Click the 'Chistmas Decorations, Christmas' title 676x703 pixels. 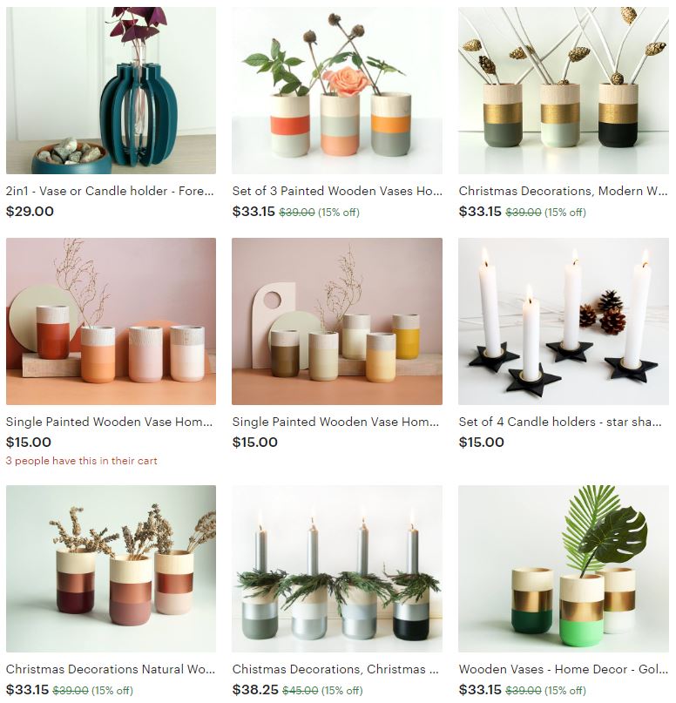pos(335,669)
